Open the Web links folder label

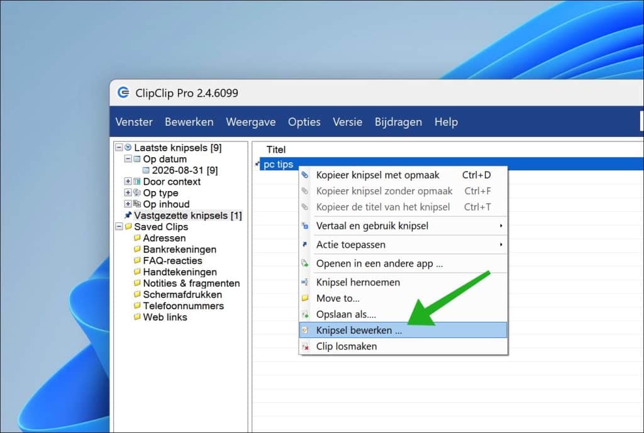(x=165, y=317)
